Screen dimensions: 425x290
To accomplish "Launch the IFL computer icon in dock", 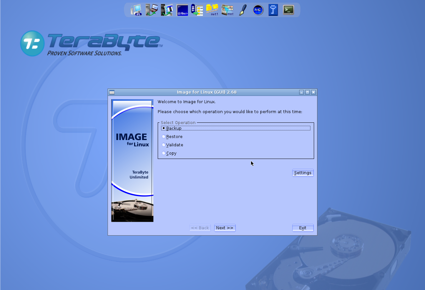I will click(136, 10).
